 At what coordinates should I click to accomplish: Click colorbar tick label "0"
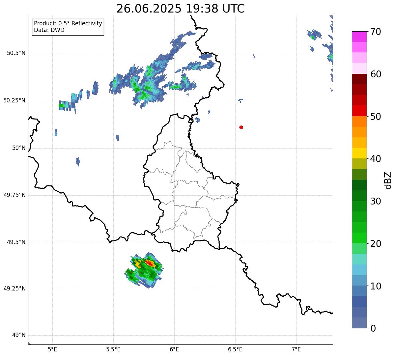coord(373,328)
